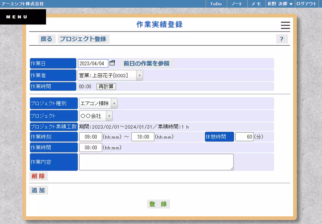322x224 pixels.
Task: Expand the 長野 次郎 user menu
Action: 280,4
